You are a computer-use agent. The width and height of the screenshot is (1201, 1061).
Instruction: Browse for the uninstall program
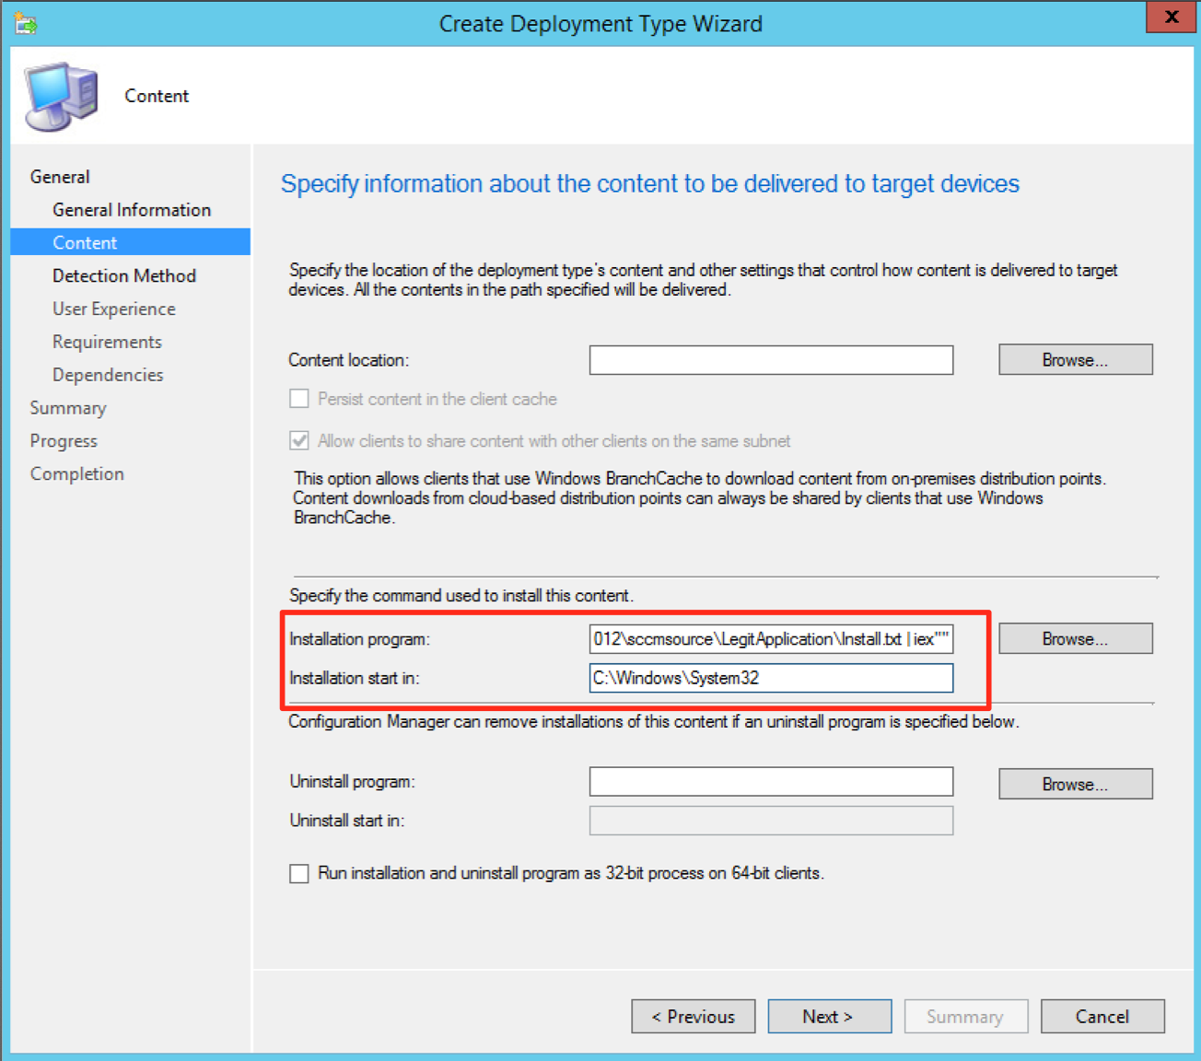click(x=1075, y=785)
